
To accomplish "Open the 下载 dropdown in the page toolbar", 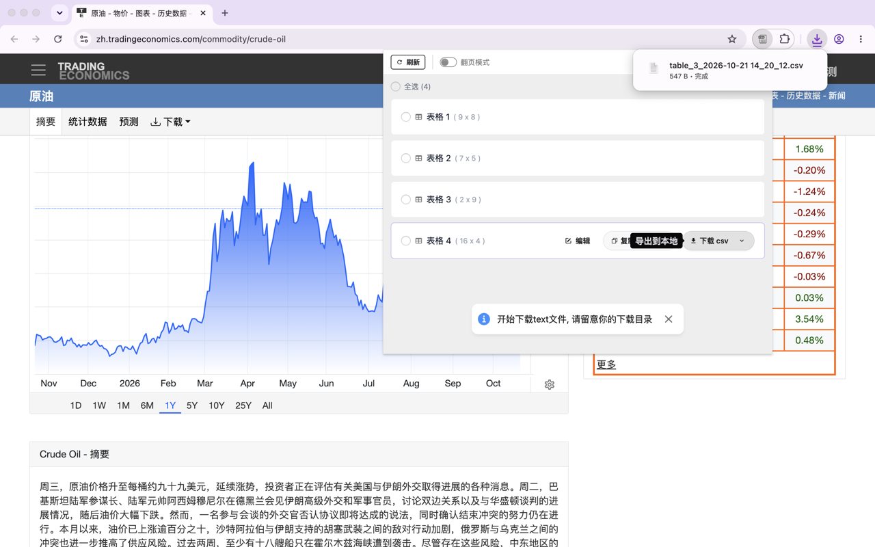I will click(x=170, y=122).
